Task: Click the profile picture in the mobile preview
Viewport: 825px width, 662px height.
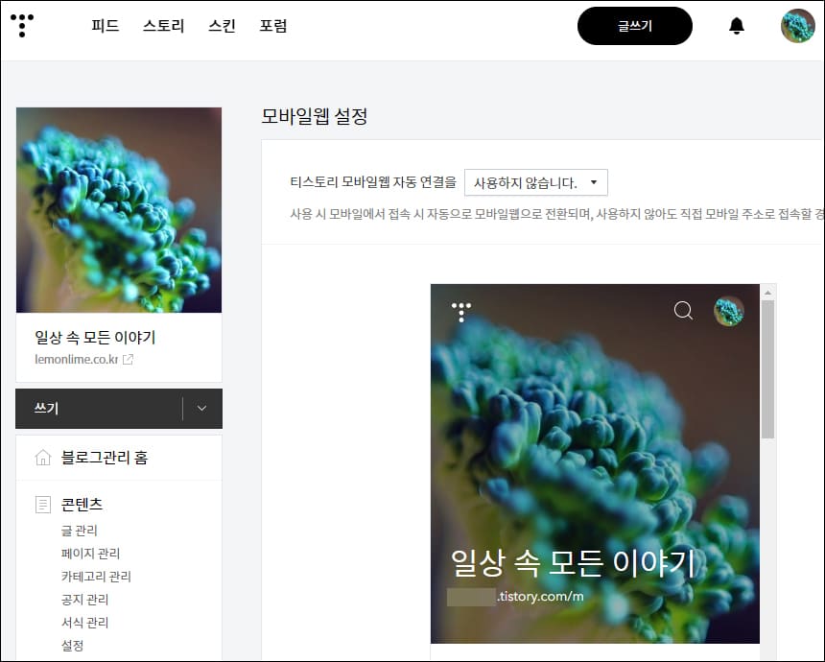Action: [728, 310]
